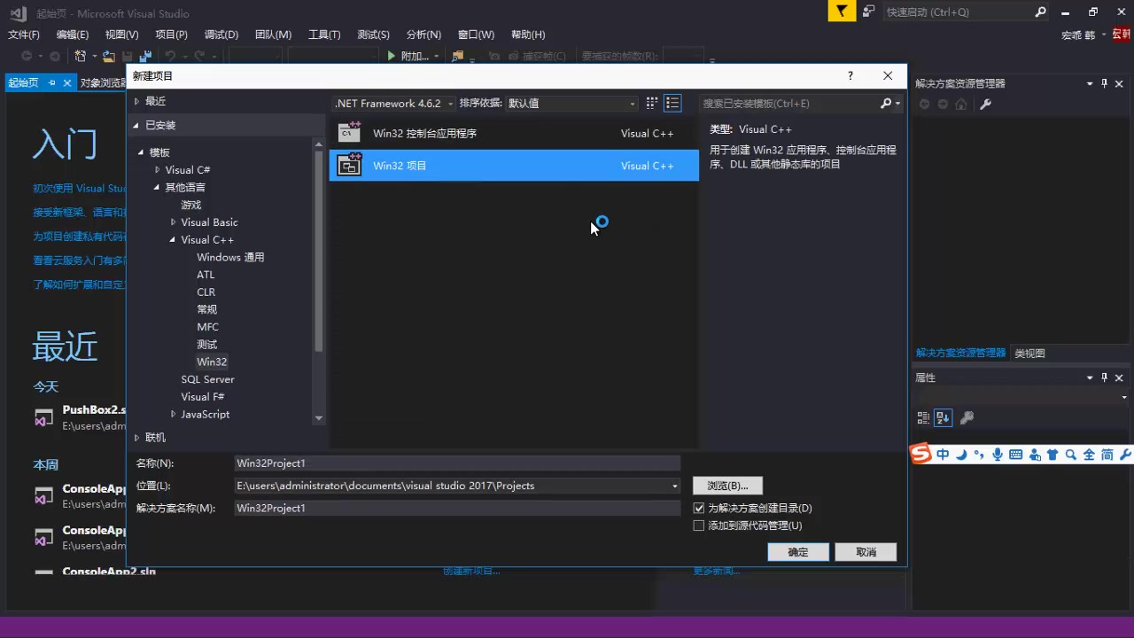Expand the Visual C# tree node
Screen dimensions: 1134x638
pyautogui.click(x=157, y=170)
